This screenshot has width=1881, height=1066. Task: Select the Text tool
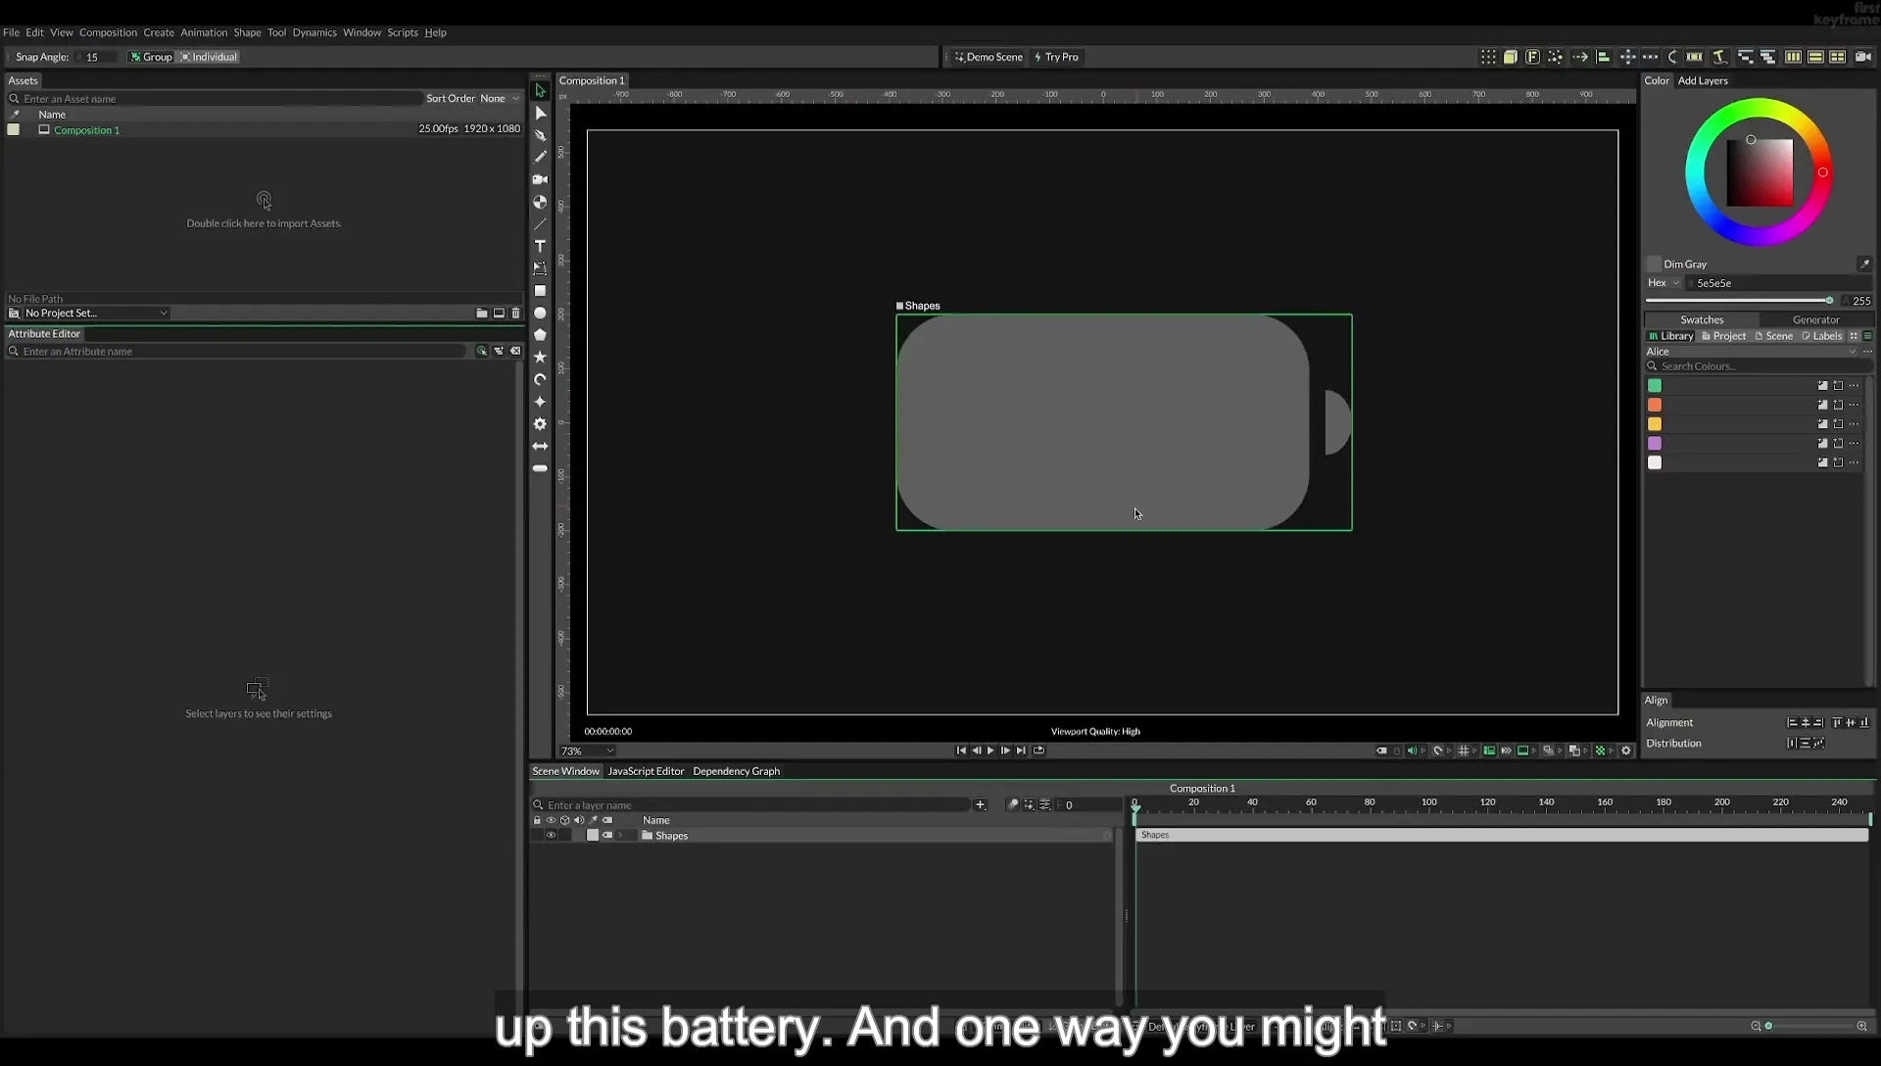click(540, 246)
